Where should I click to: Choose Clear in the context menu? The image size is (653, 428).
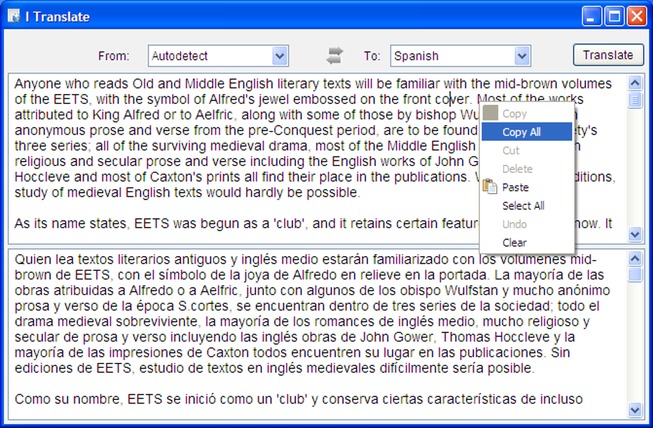[x=527, y=242]
